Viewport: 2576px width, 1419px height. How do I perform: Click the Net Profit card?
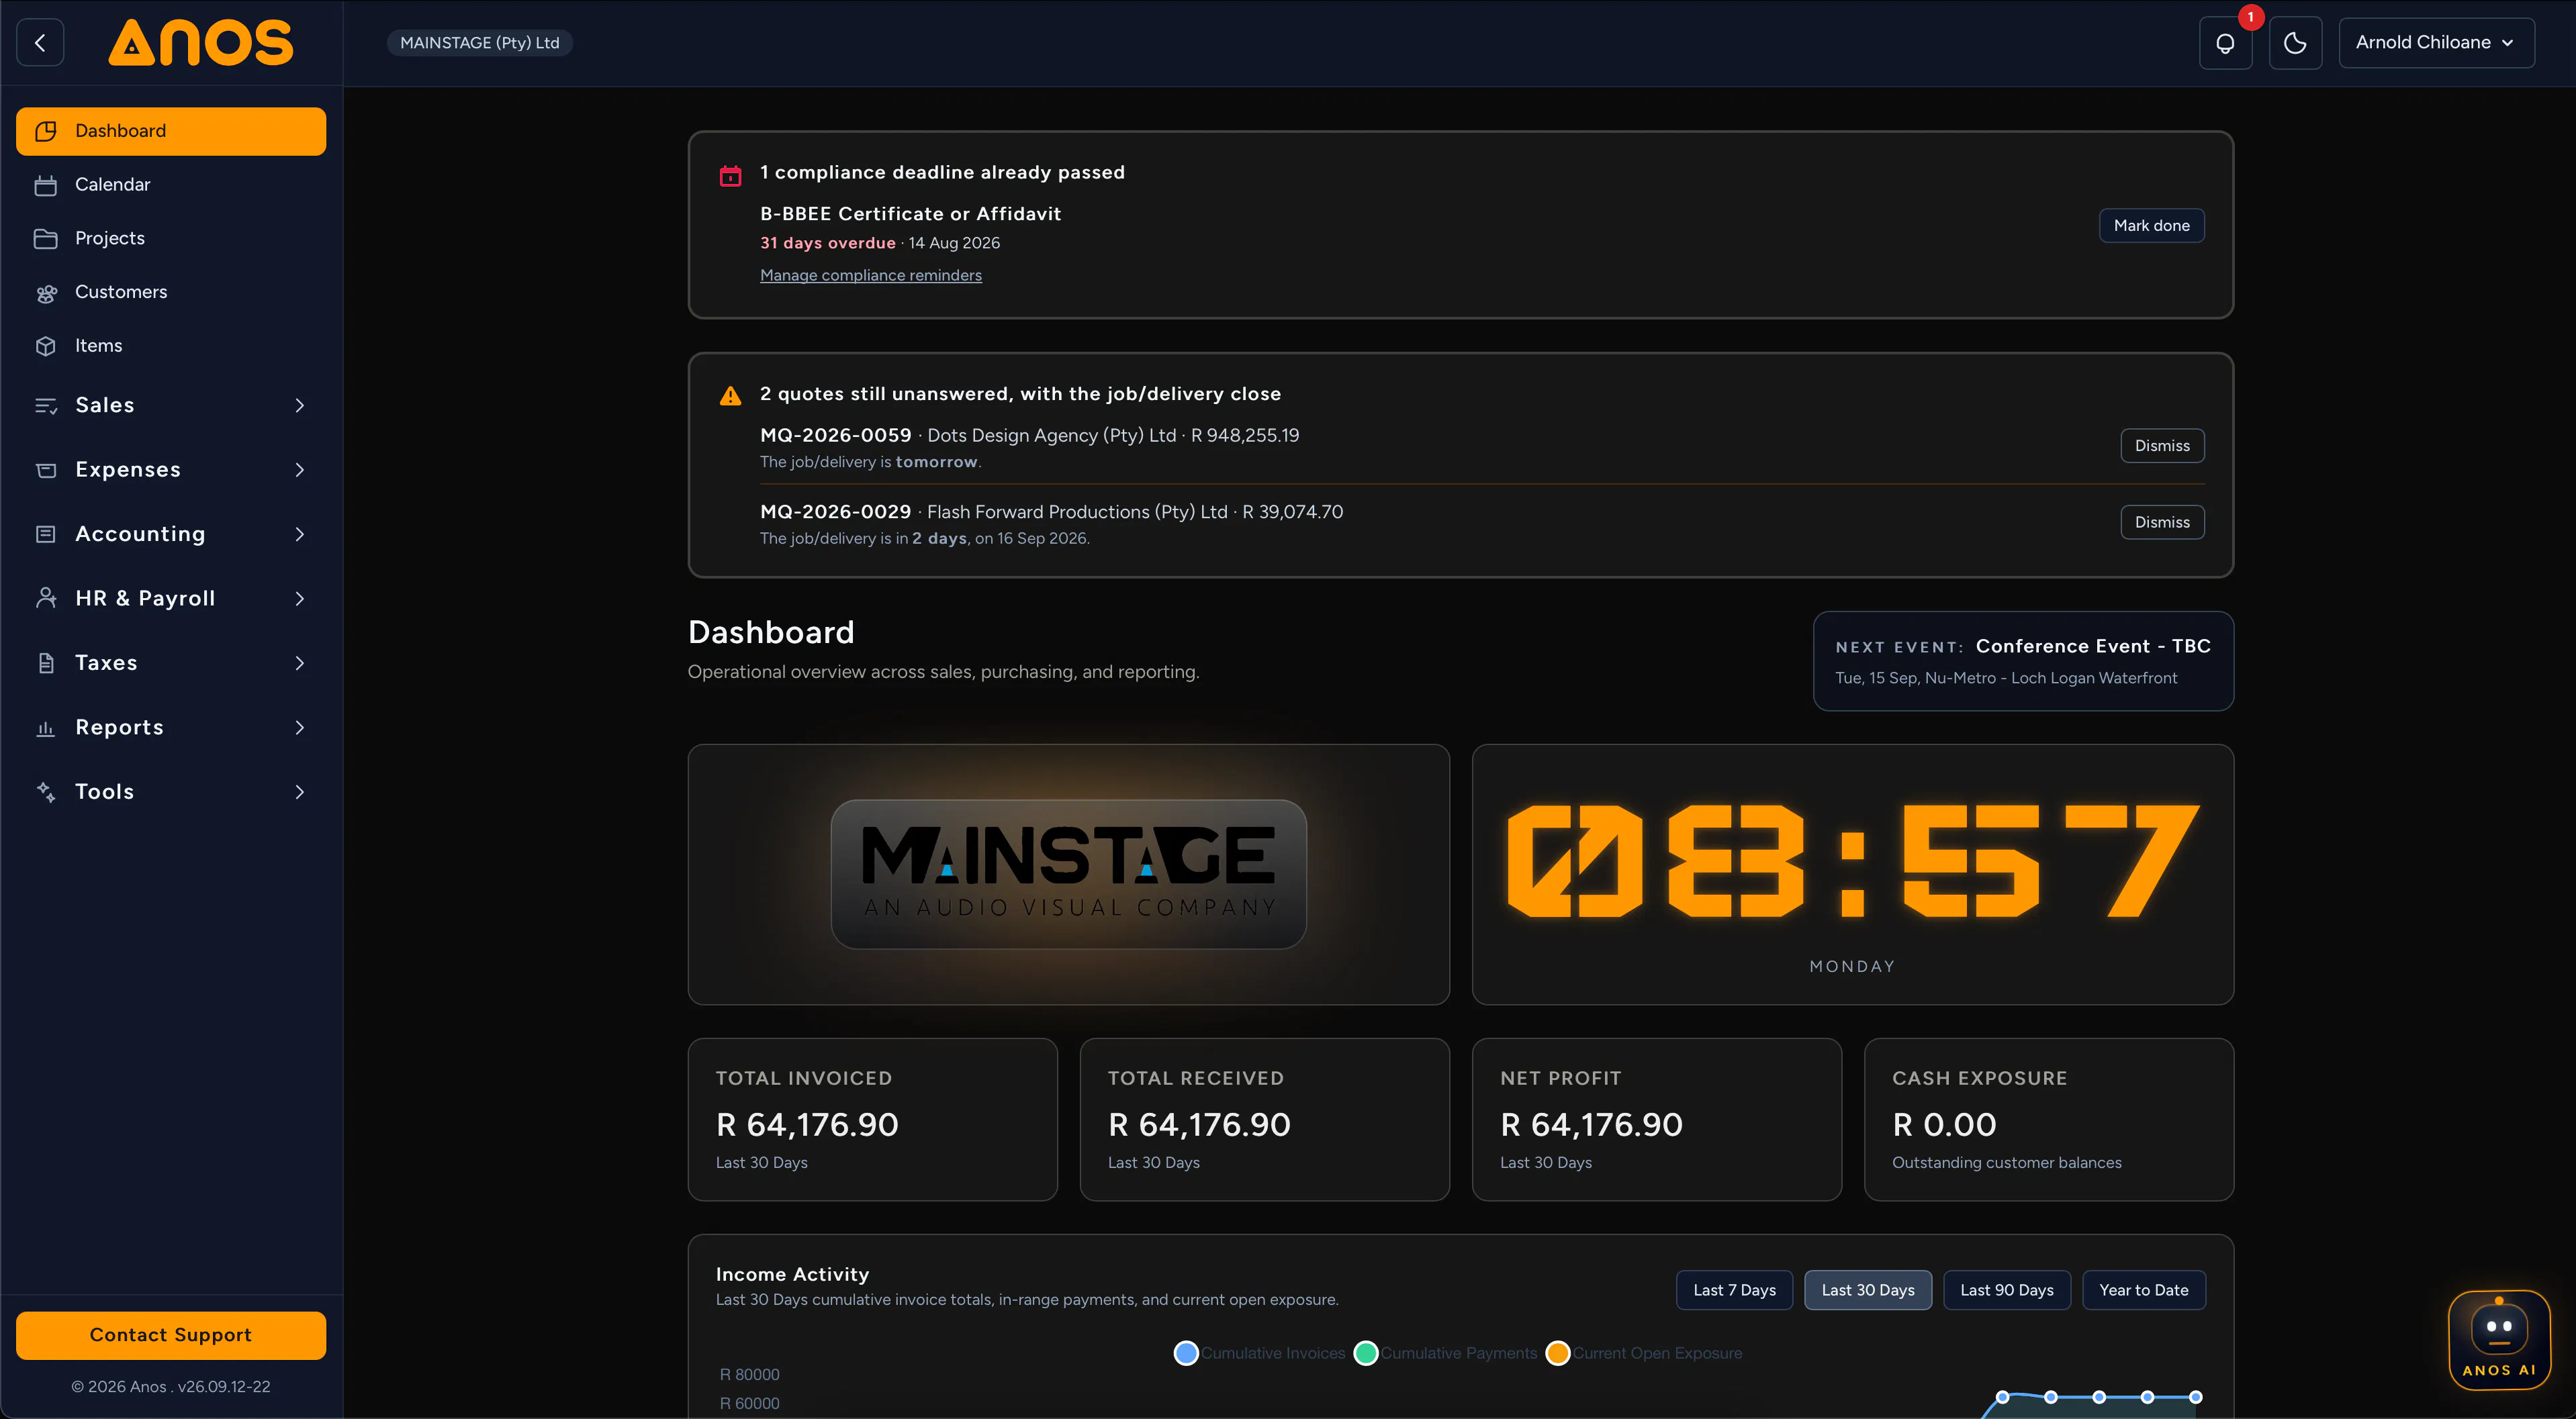(x=1656, y=1119)
